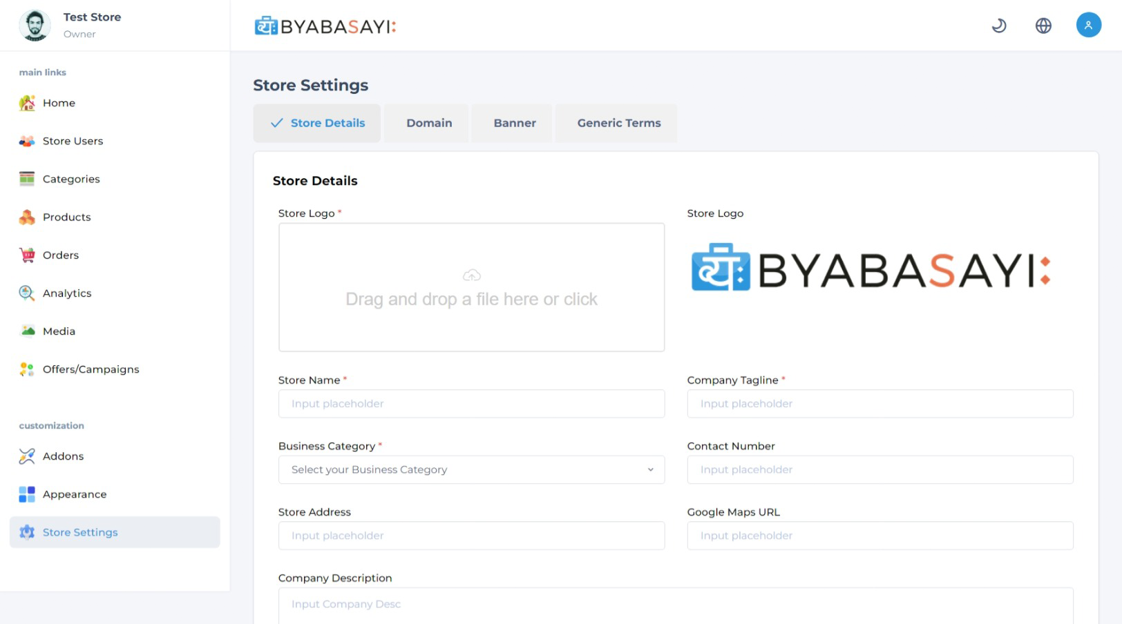Expand the Business Category dropdown

(x=471, y=469)
